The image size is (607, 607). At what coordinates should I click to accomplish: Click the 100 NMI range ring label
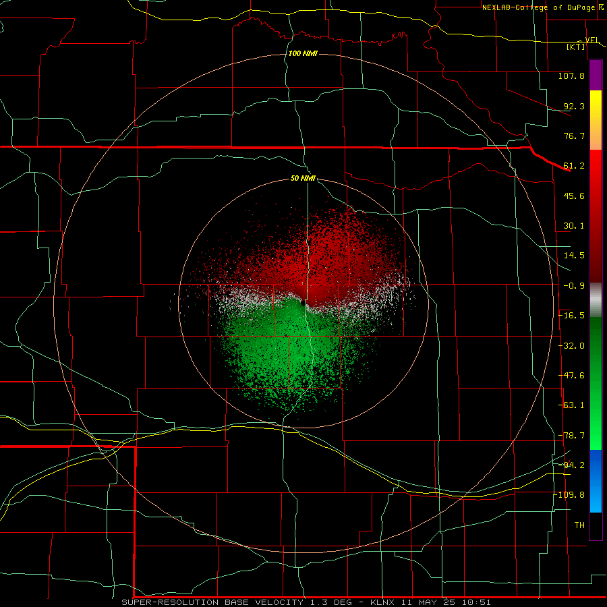(x=303, y=53)
